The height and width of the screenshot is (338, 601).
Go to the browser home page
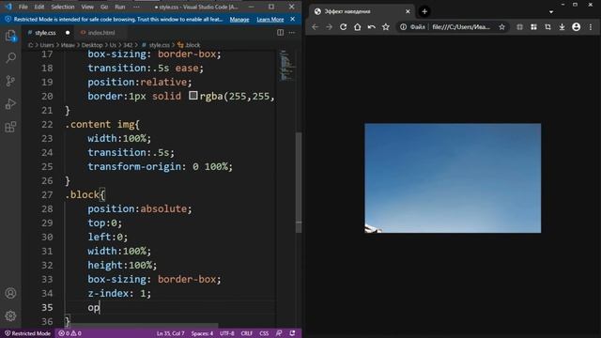(357, 27)
